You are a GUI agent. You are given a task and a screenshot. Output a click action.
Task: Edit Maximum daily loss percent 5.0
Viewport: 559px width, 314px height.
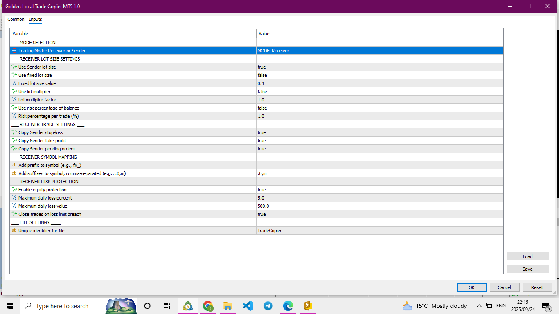tap(379, 198)
